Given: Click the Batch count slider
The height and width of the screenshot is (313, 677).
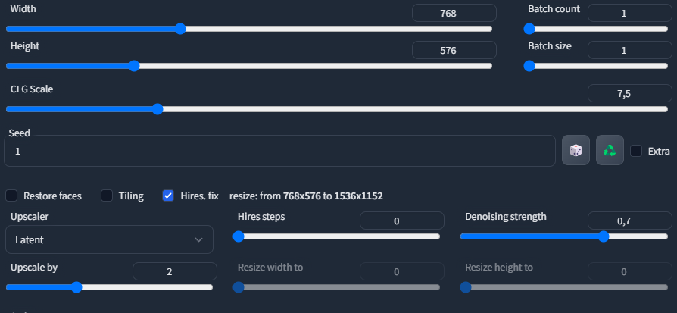Looking at the screenshot, I should pyautogui.click(x=596, y=29).
